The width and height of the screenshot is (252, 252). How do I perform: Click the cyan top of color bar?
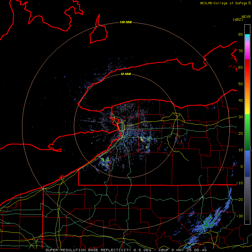pos(247,37)
